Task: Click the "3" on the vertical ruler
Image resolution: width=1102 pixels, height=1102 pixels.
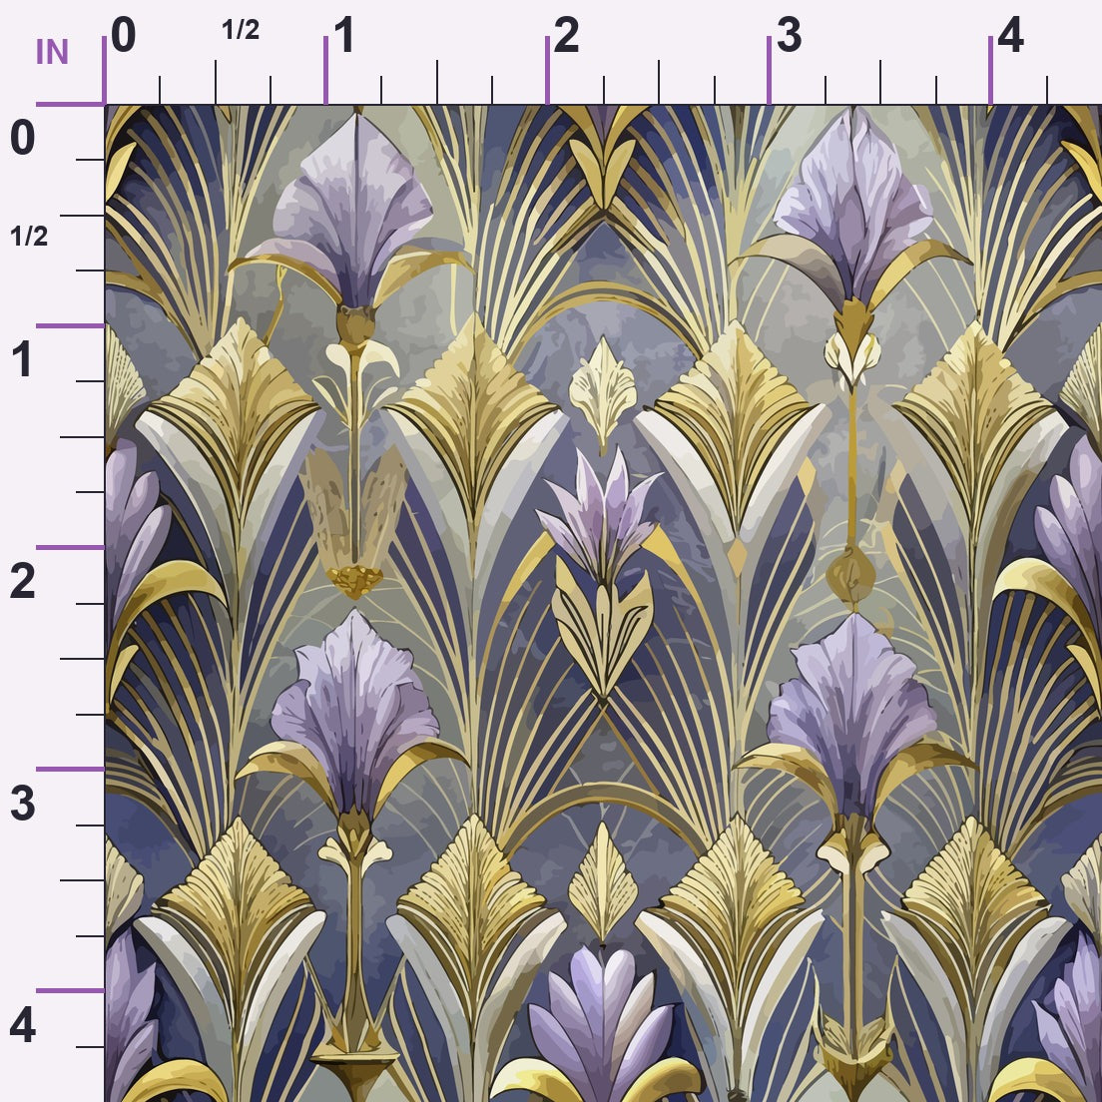Action: [23, 804]
